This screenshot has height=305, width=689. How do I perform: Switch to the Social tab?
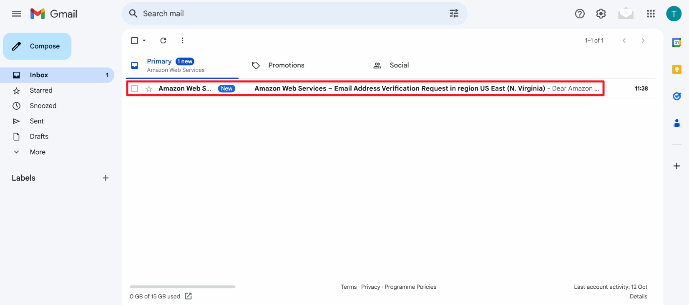[399, 65]
